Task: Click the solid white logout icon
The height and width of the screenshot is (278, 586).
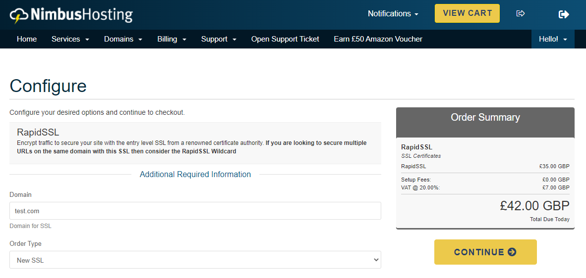Action: [x=564, y=14]
